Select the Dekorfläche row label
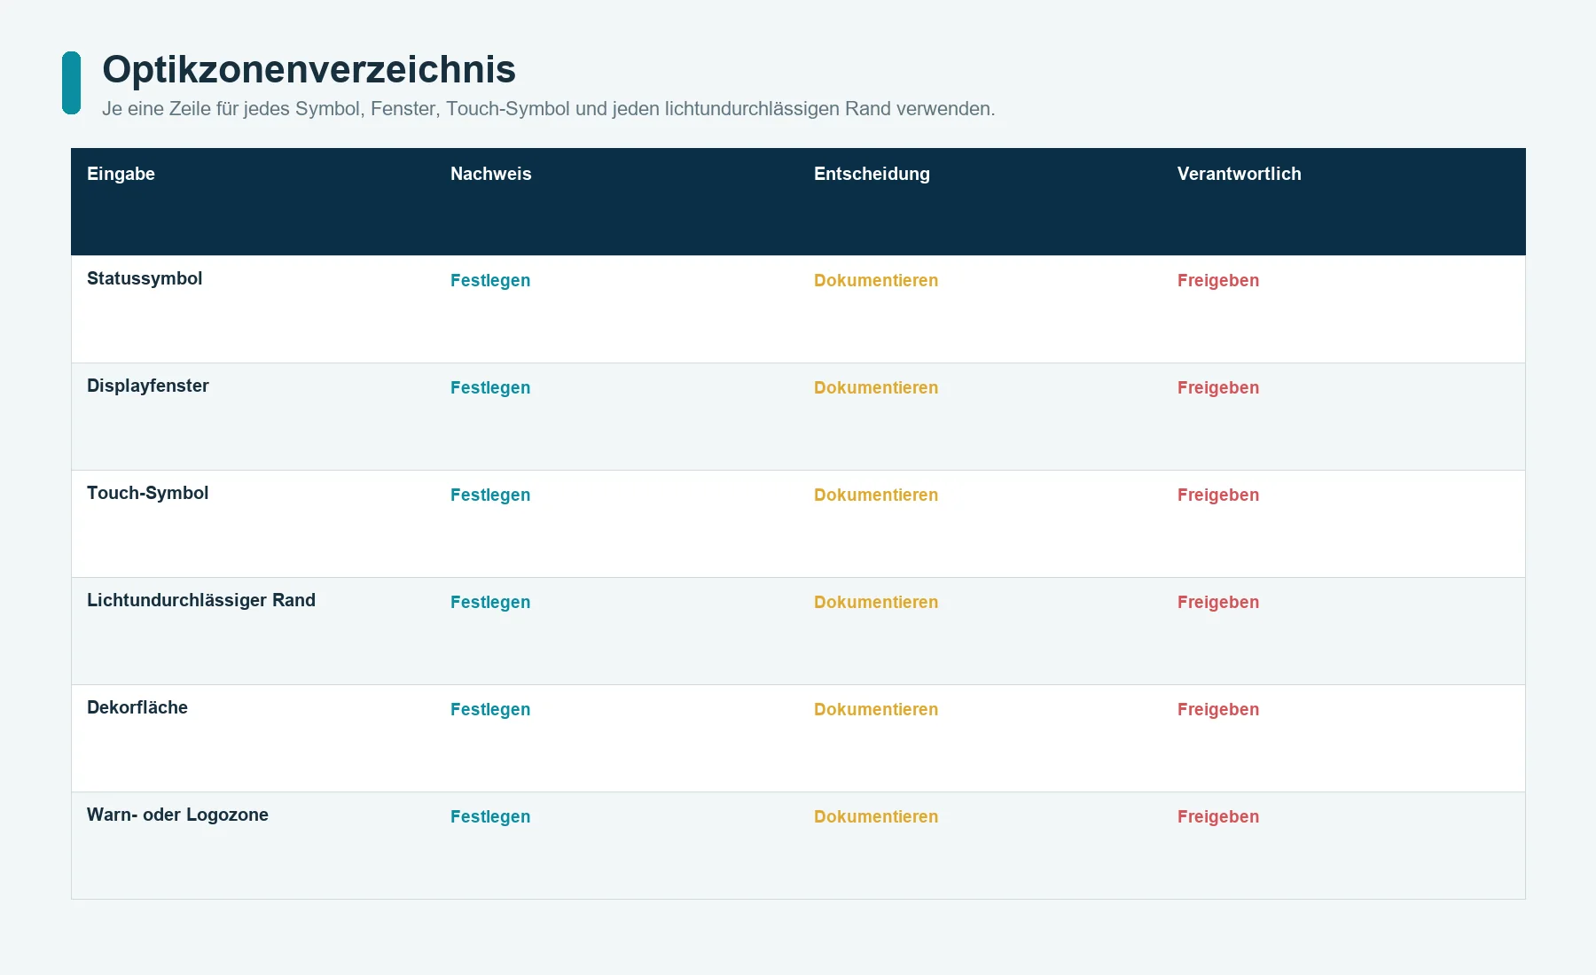1596x975 pixels. pos(137,707)
